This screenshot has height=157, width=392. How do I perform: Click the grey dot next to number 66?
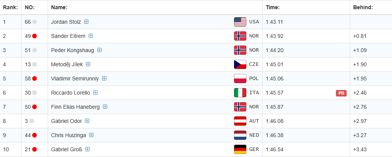35,22
